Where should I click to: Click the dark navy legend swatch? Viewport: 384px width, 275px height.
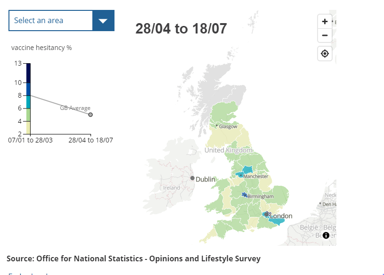click(x=28, y=73)
